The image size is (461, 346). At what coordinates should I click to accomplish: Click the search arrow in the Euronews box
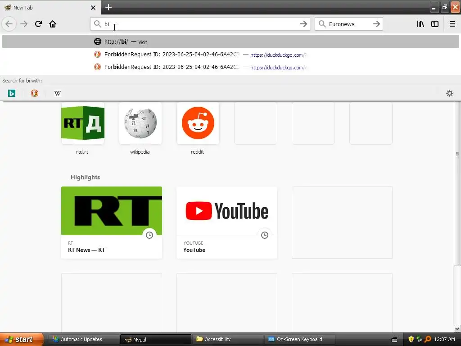click(x=376, y=24)
